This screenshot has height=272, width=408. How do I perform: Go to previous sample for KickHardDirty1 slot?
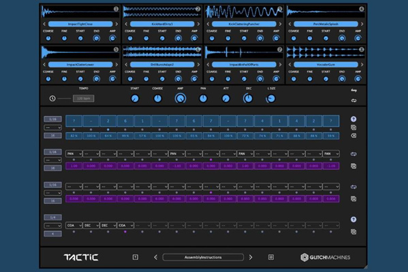click(x=126, y=24)
